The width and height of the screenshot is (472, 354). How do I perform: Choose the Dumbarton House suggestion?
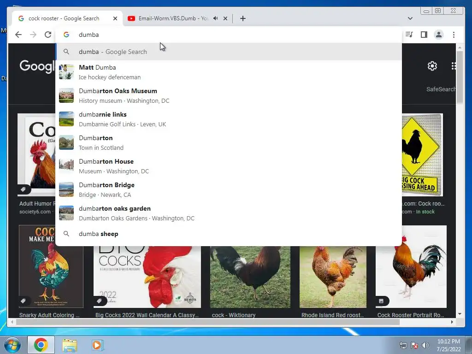pos(229,166)
